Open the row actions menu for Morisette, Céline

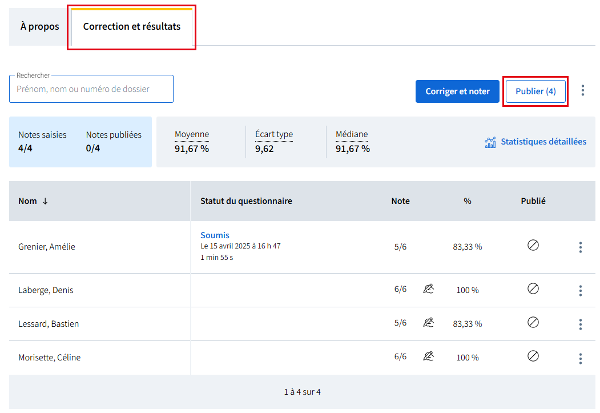pos(580,358)
